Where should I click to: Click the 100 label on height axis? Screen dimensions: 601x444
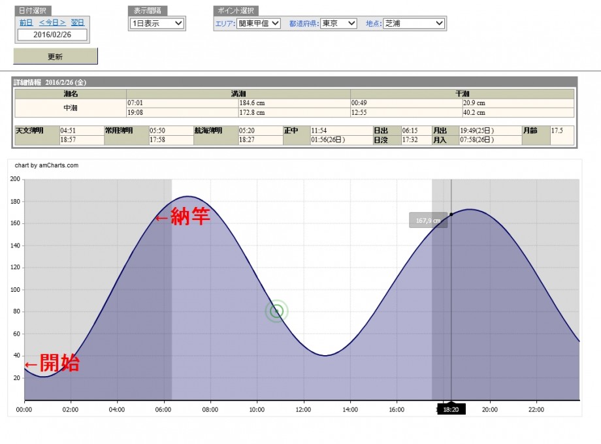15,290
